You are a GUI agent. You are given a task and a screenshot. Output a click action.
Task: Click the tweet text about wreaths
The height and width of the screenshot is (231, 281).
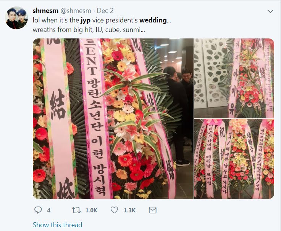(x=89, y=30)
